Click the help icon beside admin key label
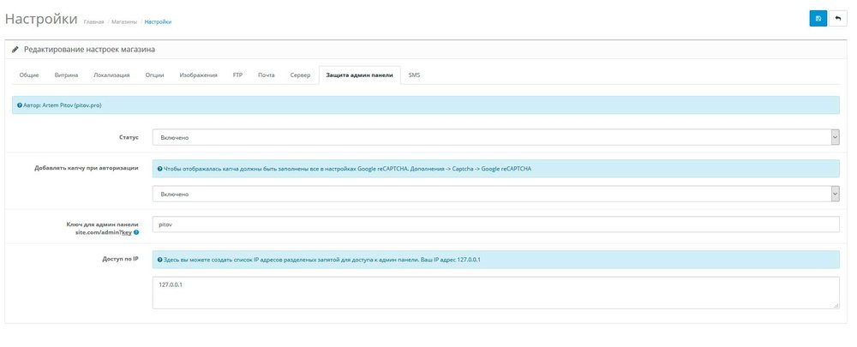Image resolution: width=857 pixels, height=347 pixels. tap(136, 232)
